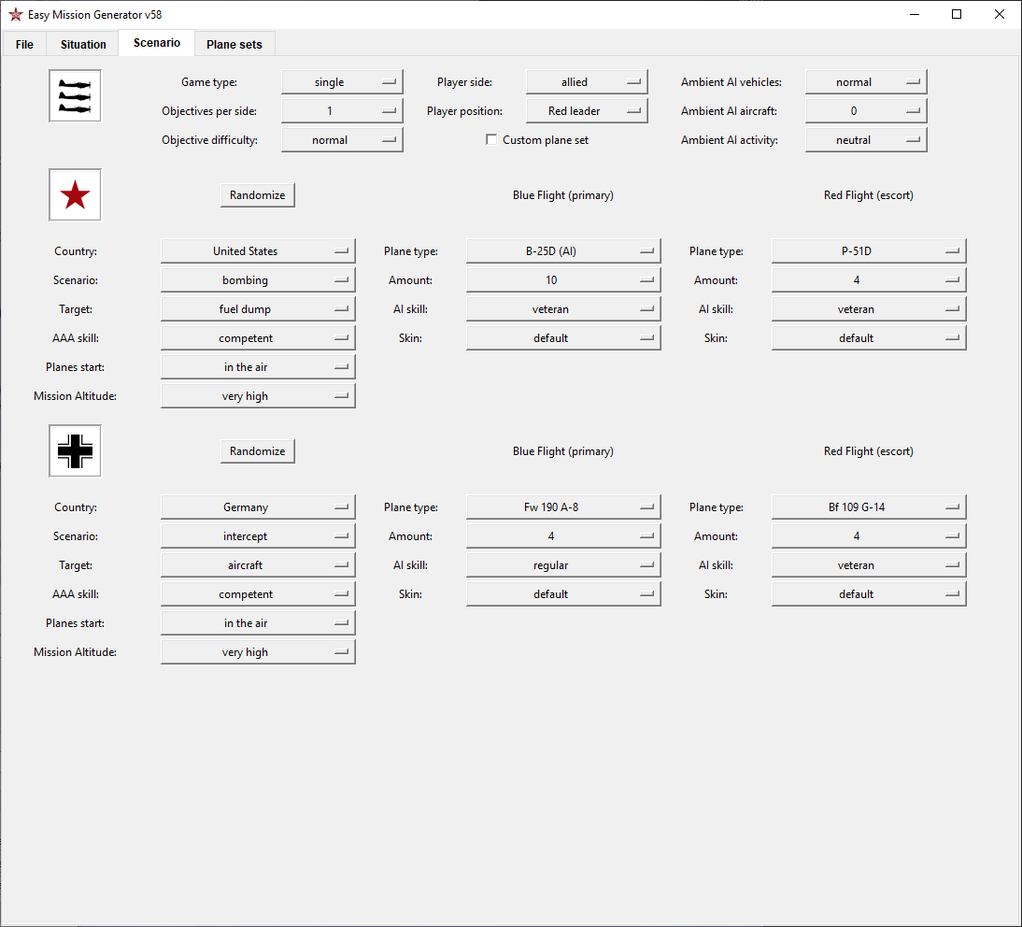Viewport: 1022px width, 927px height.
Task: Click the three-aircraft silhouette icon
Action: pos(75,96)
